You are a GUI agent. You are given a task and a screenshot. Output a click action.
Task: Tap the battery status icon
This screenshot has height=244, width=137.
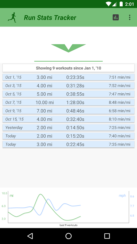tap(121, 4)
